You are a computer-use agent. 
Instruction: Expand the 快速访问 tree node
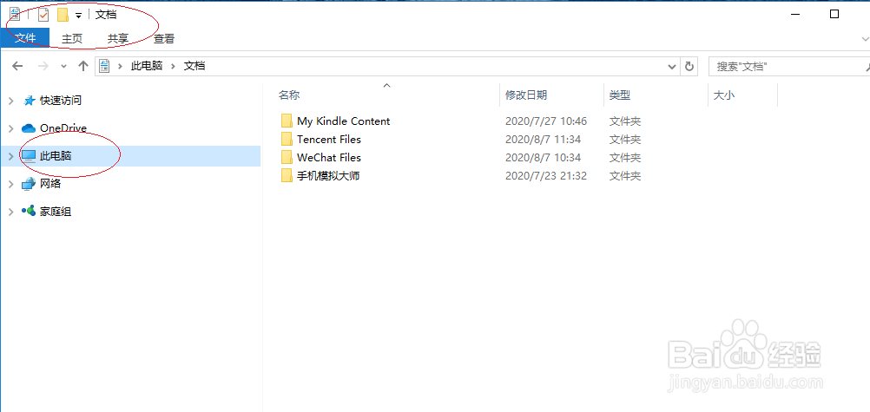point(11,101)
